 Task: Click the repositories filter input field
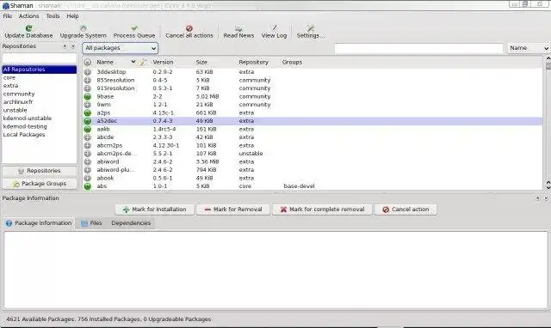[40, 58]
